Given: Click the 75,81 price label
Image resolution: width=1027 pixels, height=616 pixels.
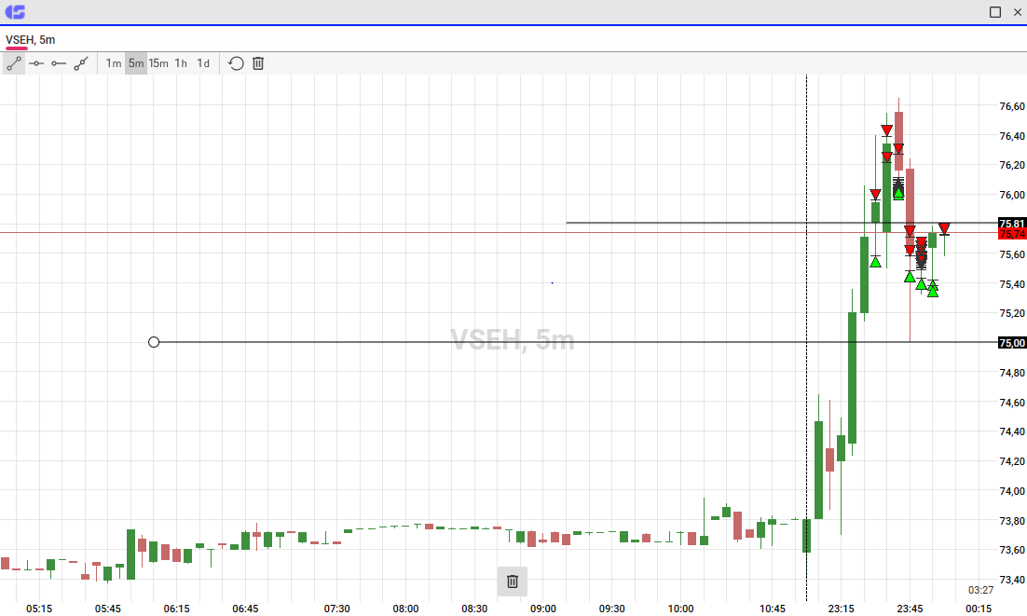Looking at the screenshot, I should 1012,224.
